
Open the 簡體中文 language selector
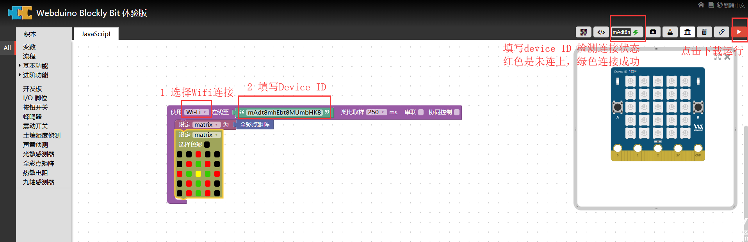point(734,5)
